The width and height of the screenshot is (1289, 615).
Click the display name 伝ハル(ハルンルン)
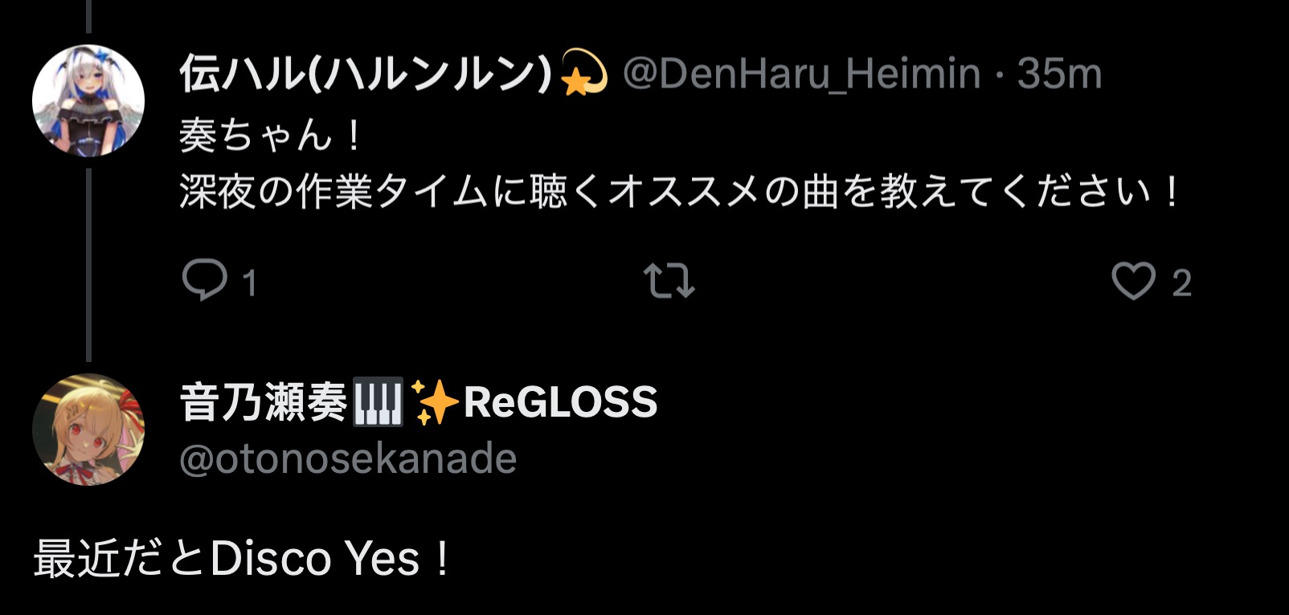tap(366, 74)
